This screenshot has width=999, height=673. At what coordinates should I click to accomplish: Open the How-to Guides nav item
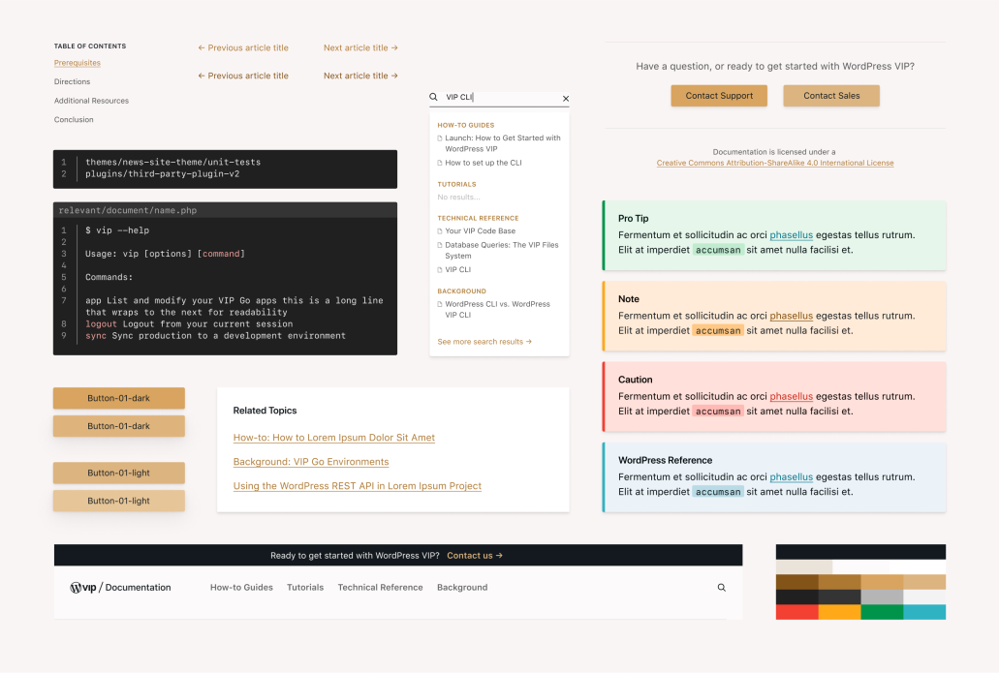[241, 588]
